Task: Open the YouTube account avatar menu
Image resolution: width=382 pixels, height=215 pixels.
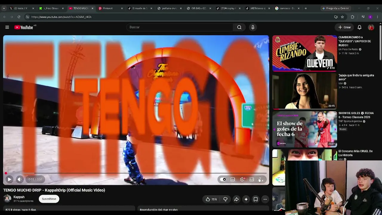Action: pyautogui.click(x=371, y=27)
